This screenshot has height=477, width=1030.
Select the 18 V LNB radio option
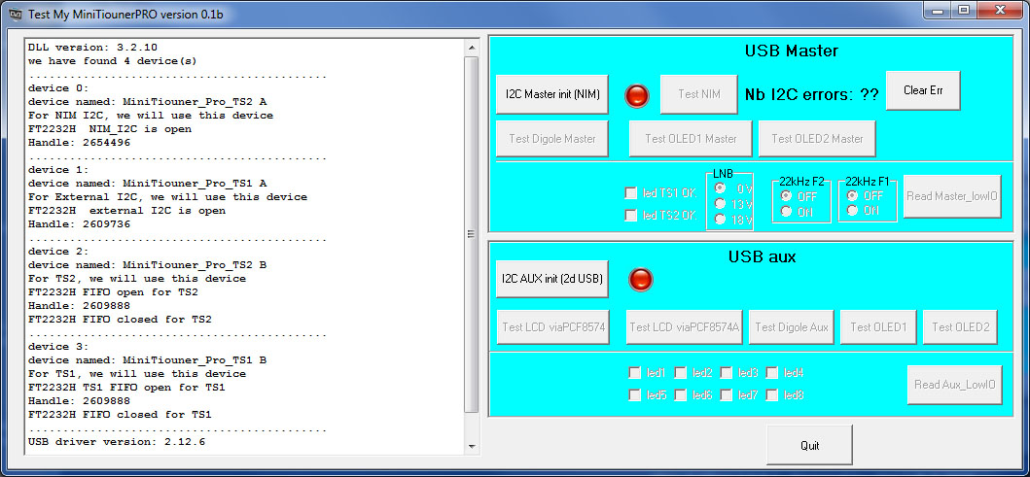[721, 220]
